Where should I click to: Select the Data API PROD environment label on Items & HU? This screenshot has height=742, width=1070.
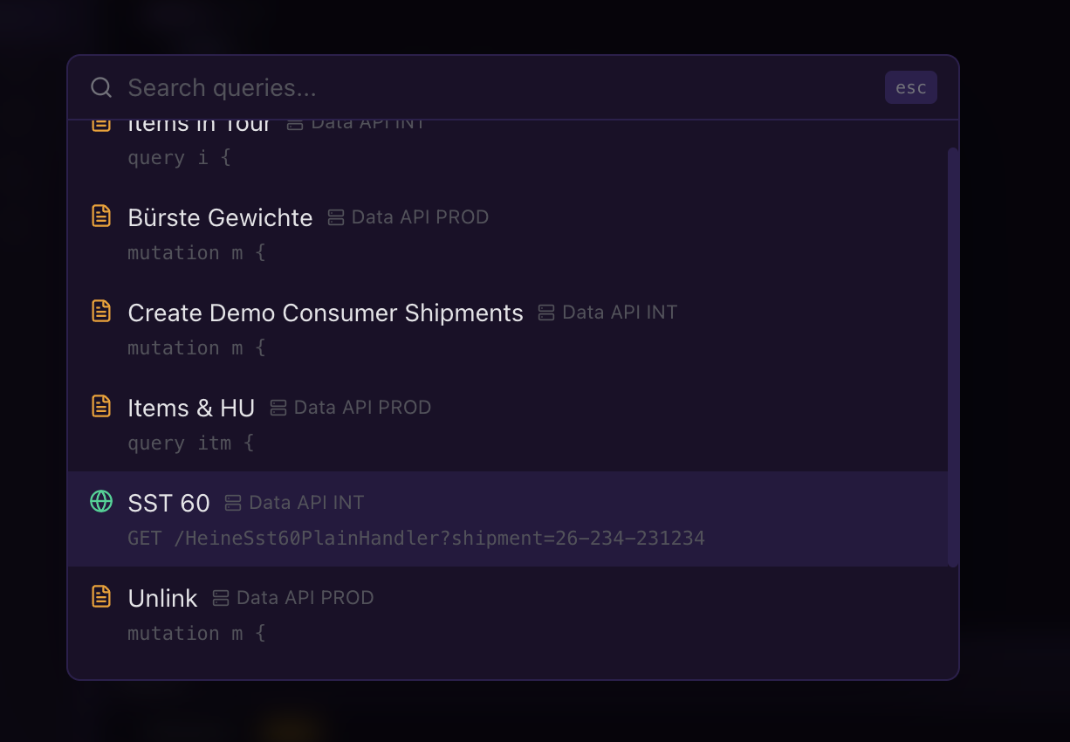pos(361,407)
